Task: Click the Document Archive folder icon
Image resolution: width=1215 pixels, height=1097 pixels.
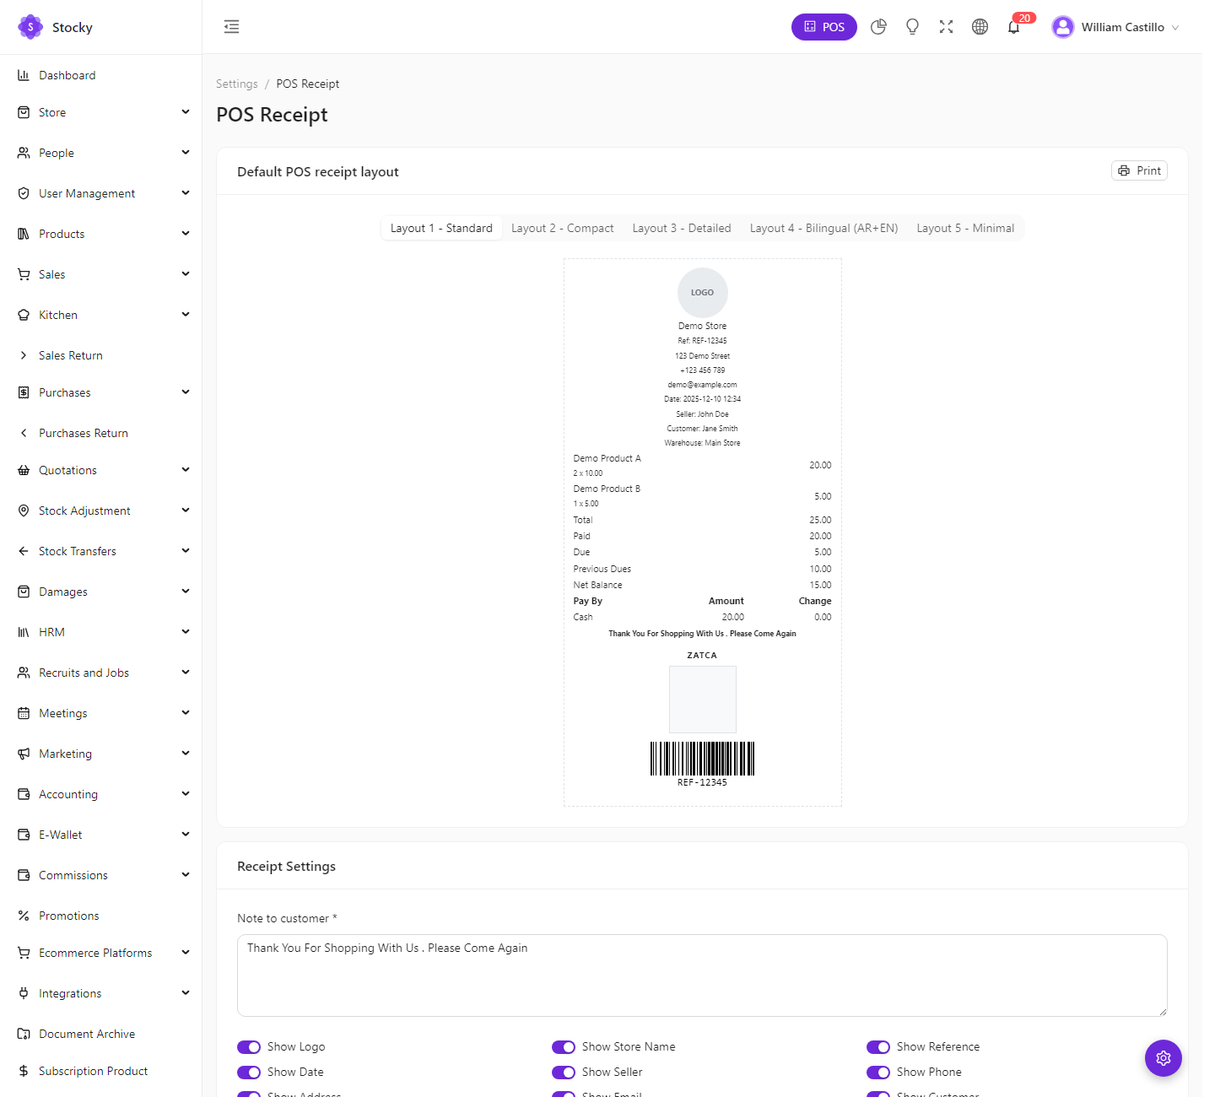Action: coord(24,1034)
